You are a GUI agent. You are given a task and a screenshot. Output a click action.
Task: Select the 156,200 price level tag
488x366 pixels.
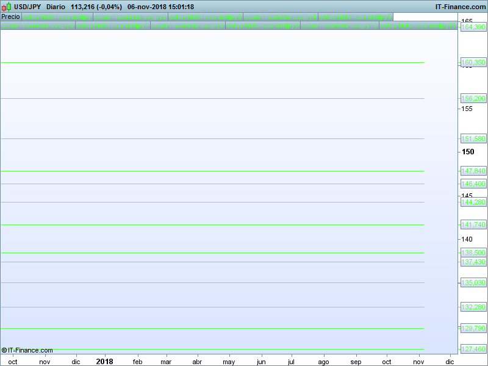tap(473, 98)
